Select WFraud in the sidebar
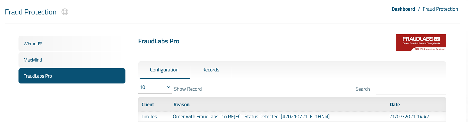This screenshot has height=122, width=468. point(72,43)
